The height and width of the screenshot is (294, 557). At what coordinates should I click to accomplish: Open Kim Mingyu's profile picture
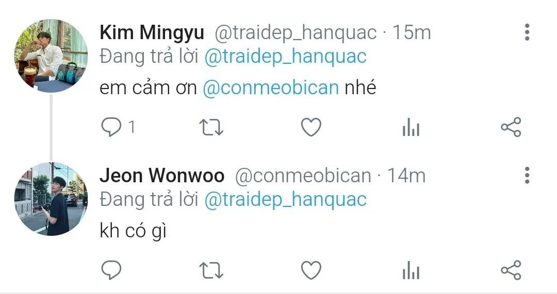(x=51, y=56)
